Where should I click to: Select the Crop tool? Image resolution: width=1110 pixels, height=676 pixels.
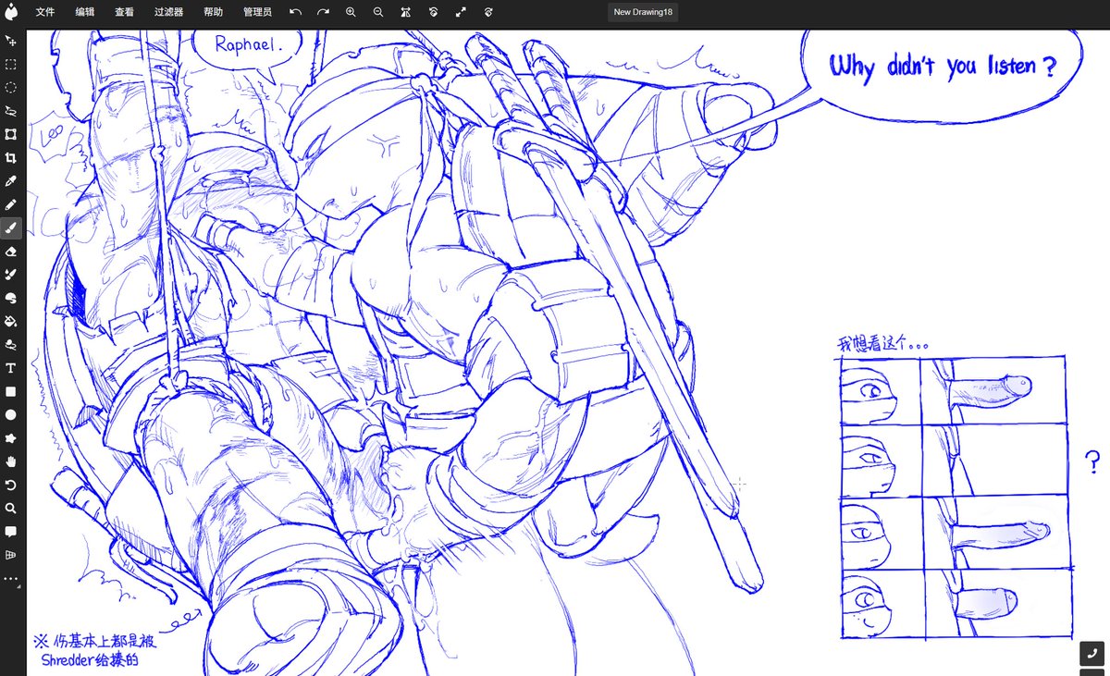point(12,157)
